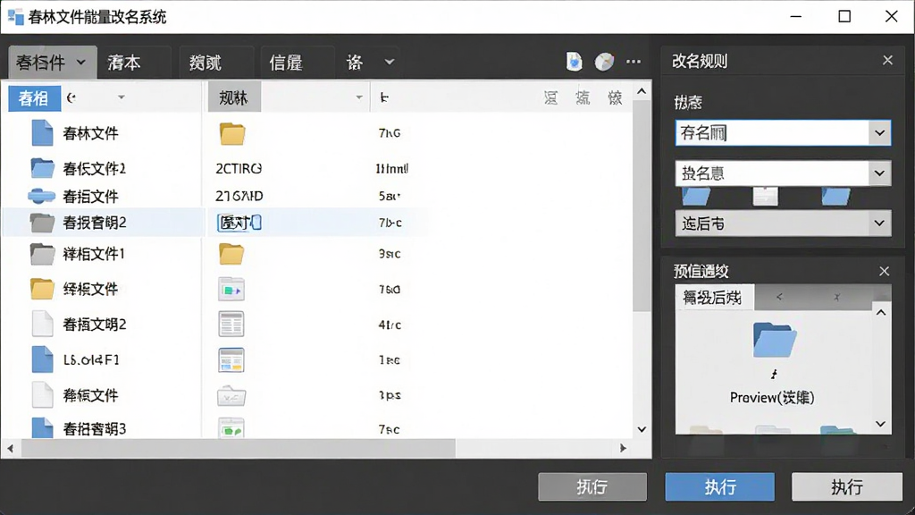Open the 春梧件 tab dropdown
The height and width of the screenshot is (515, 915).
[81, 62]
